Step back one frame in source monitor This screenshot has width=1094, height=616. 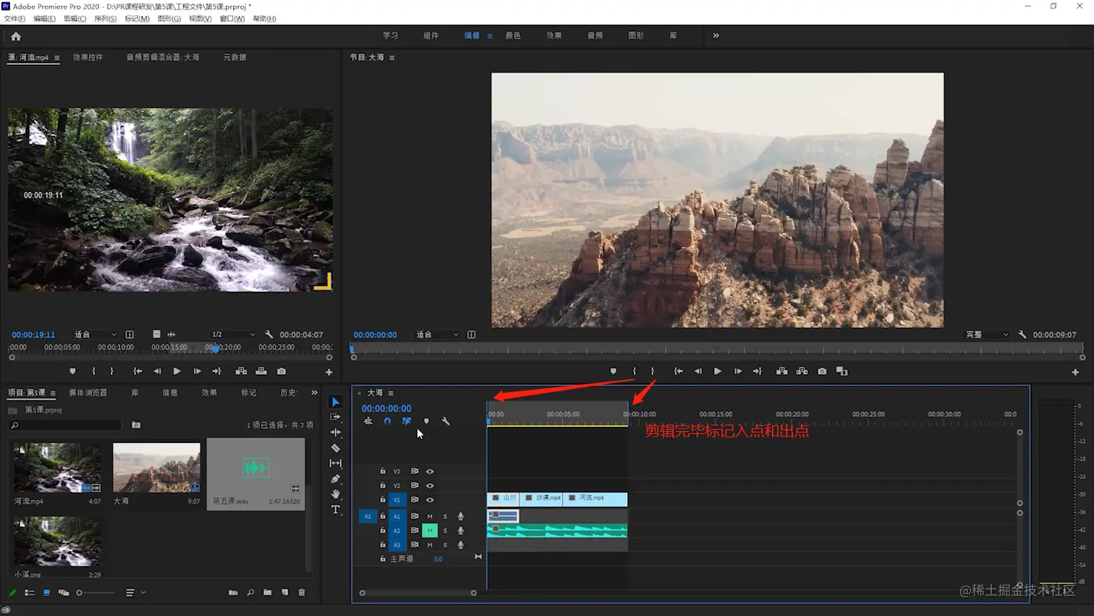tap(157, 371)
